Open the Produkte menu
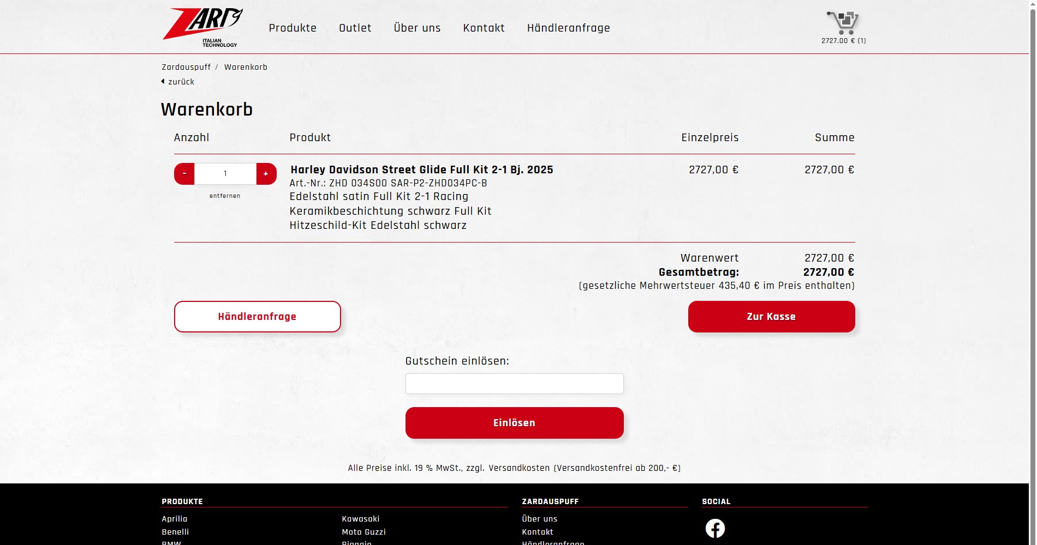 (293, 28)
